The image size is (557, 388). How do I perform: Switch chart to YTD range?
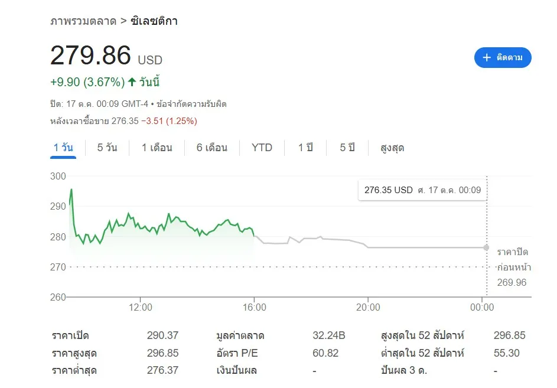pos(262,148)
